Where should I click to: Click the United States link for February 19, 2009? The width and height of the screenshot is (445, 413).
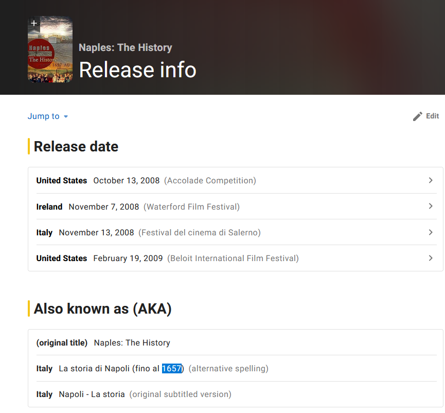pyautogui.click(x=62, y=258)
